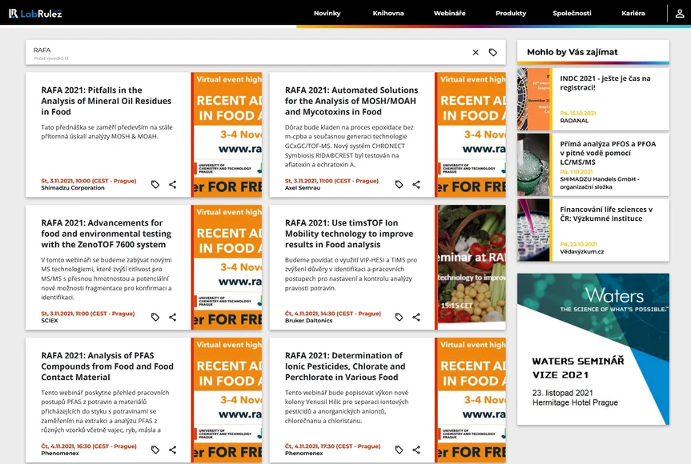
Task: Click 'SCIEX' company name
Action: (x=50, y=321)
